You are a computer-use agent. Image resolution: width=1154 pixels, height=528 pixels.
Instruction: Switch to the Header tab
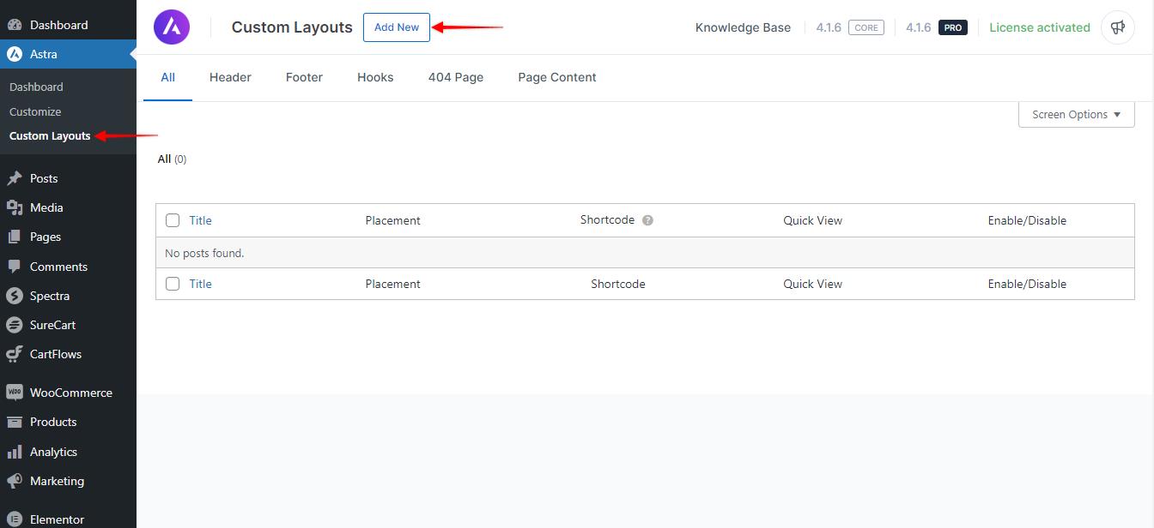(230, 77)
